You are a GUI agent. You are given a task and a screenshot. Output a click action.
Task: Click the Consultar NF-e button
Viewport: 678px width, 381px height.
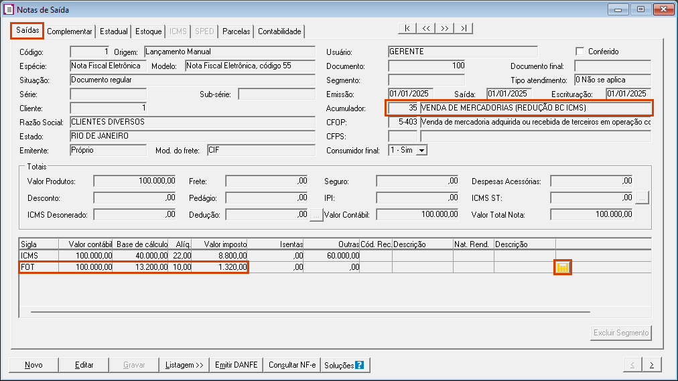click(292, 365)
